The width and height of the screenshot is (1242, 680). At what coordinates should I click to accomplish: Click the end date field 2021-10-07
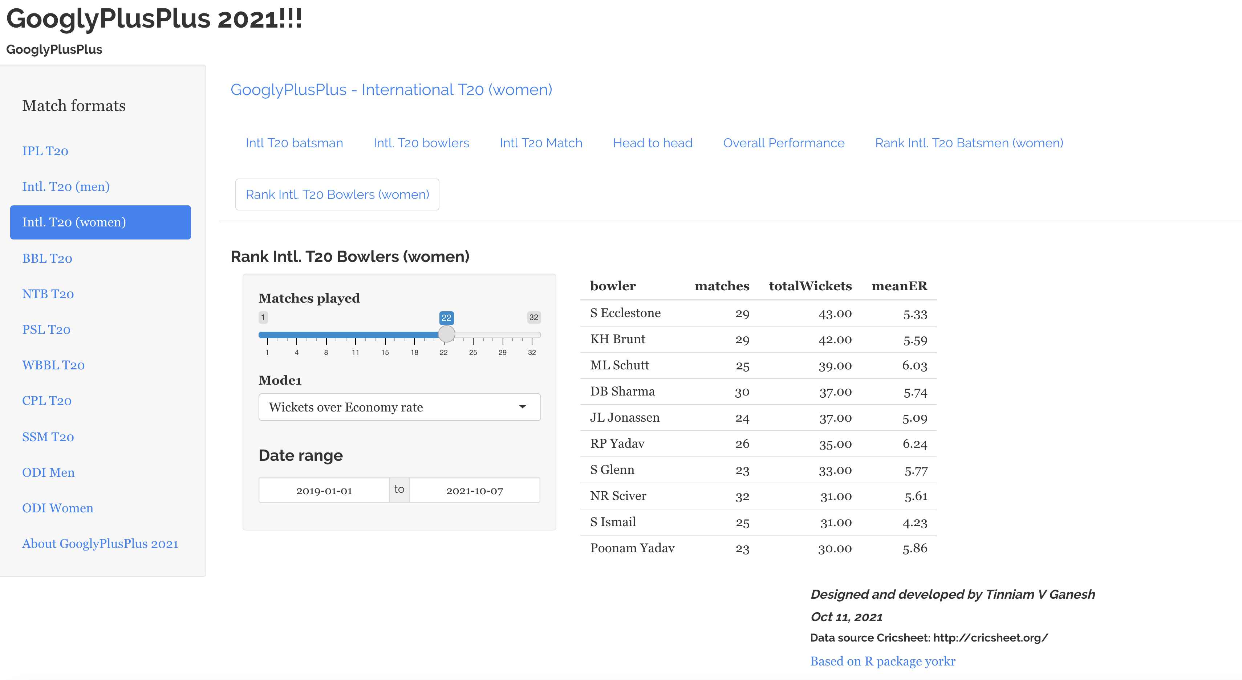pos(474,490)
